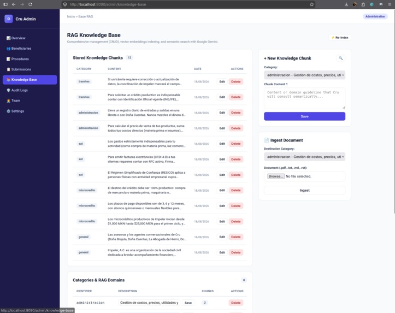
Task: Click the CATEGORY column header
Action: pyautogui.click(x=84, y=69)
